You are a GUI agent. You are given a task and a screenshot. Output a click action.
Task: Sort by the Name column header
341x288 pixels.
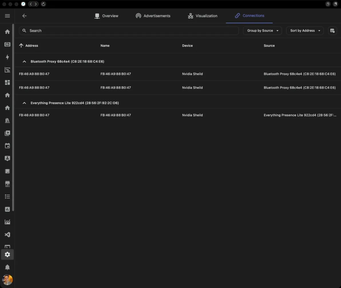[x=105, y=46]
